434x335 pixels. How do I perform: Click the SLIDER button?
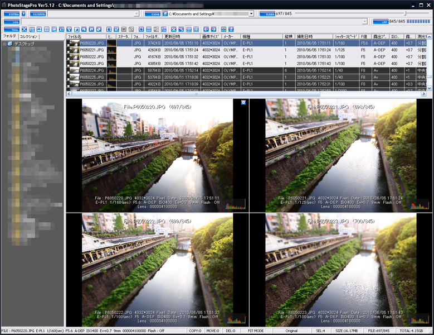[x=267, y=14]
